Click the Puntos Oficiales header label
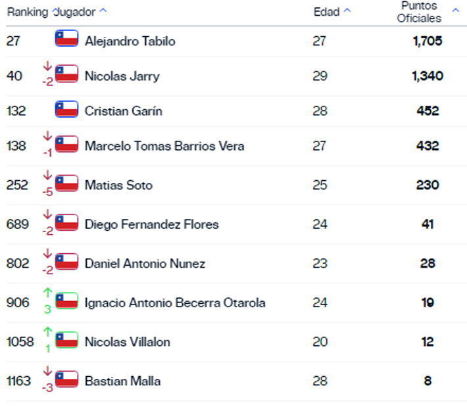Viewport: 467px width, 413px height. point(418,12)
